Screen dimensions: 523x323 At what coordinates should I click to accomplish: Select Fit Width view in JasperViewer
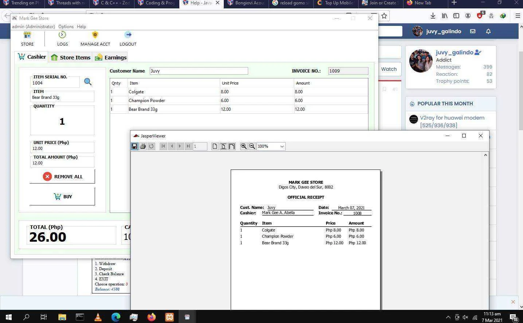click(231, 146)
